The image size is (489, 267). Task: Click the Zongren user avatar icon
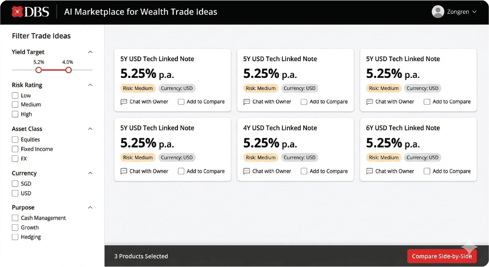(x=438, y=12)
